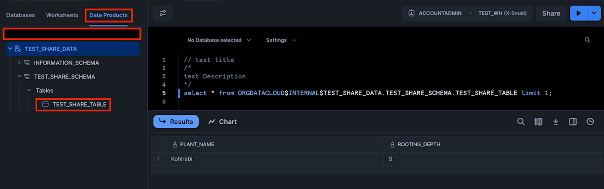The width and height of the screenshot is (604, 189).
Task: Open search icon in results toolbar
Action: pos(521,122)
